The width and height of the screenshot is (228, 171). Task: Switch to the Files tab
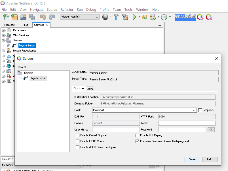[25, 25]
